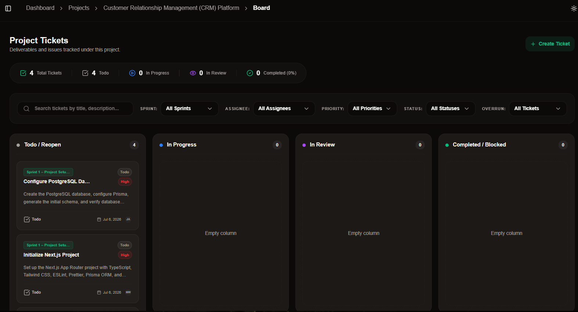Click the In Review column count badge
The height and width of the screenshot is (312, 578).
(x=420, y=145)
